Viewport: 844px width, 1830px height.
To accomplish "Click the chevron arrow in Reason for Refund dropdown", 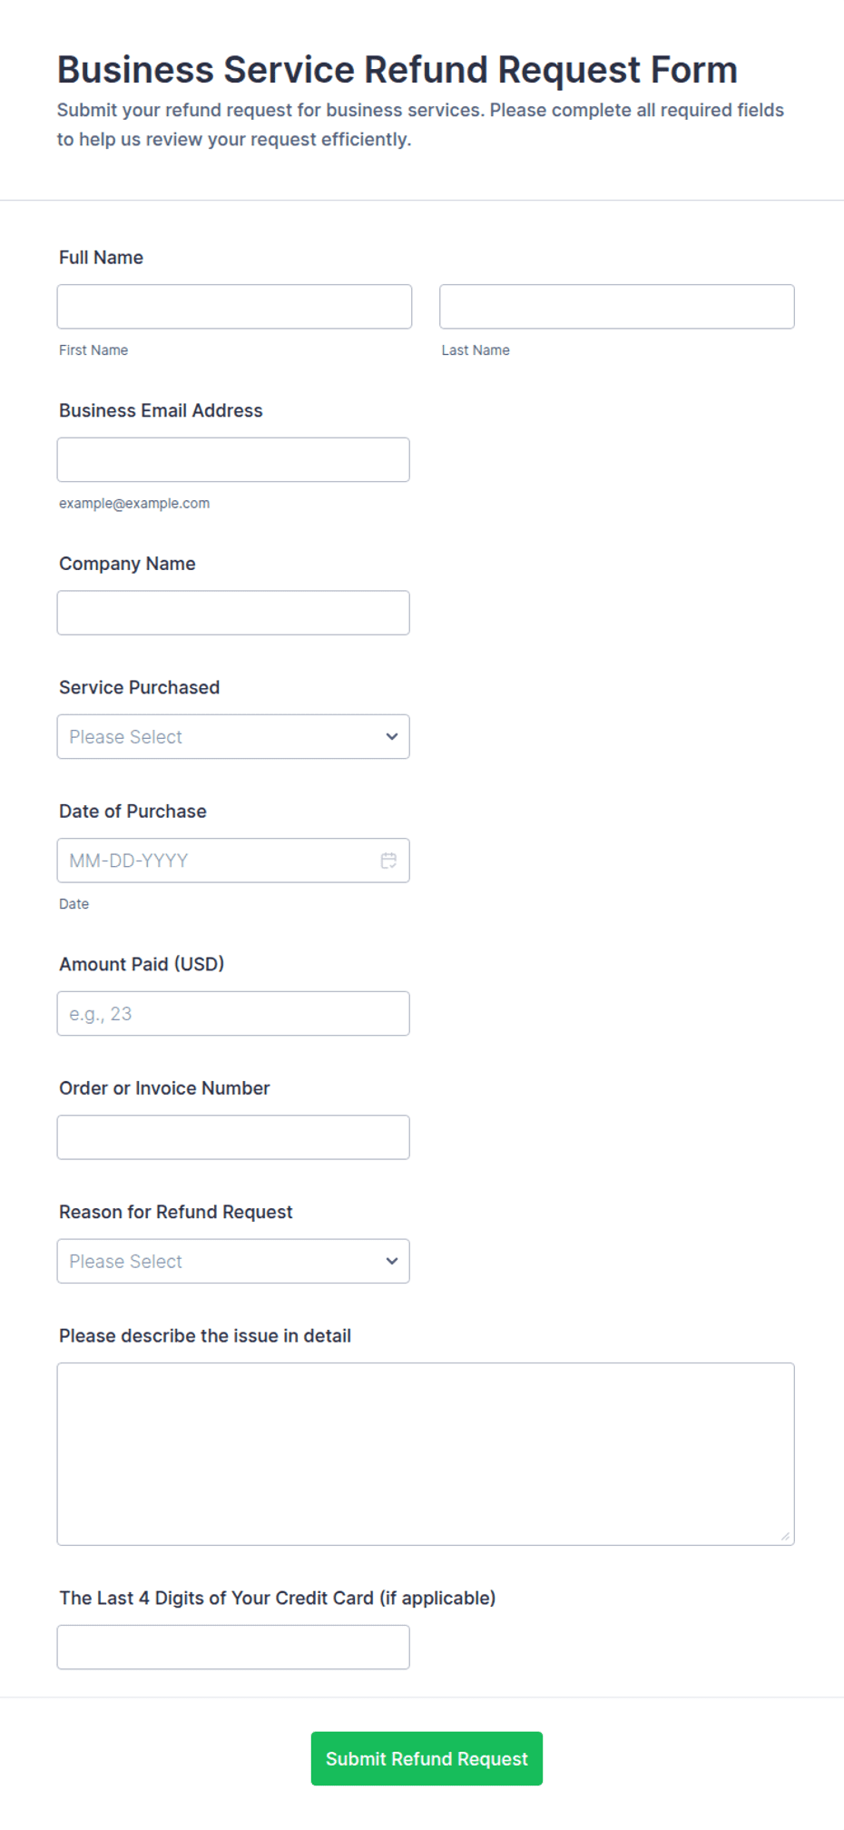I will click(392, 1261).
